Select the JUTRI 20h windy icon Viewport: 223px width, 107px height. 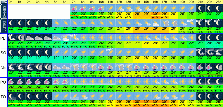191,23
